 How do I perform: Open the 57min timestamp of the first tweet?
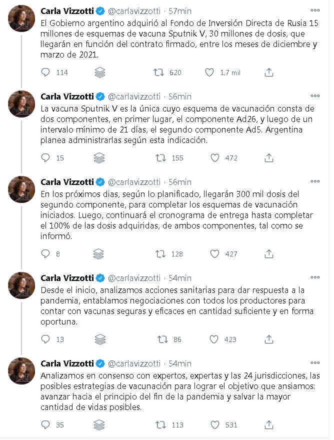click(x=180, y=10)
